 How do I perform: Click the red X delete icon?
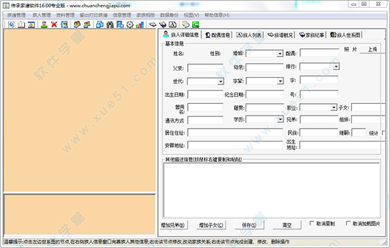click(54, 25)
